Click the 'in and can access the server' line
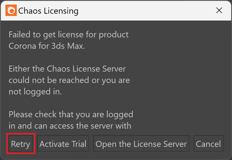Screen dimensions: 232x160 click(70, 126)
